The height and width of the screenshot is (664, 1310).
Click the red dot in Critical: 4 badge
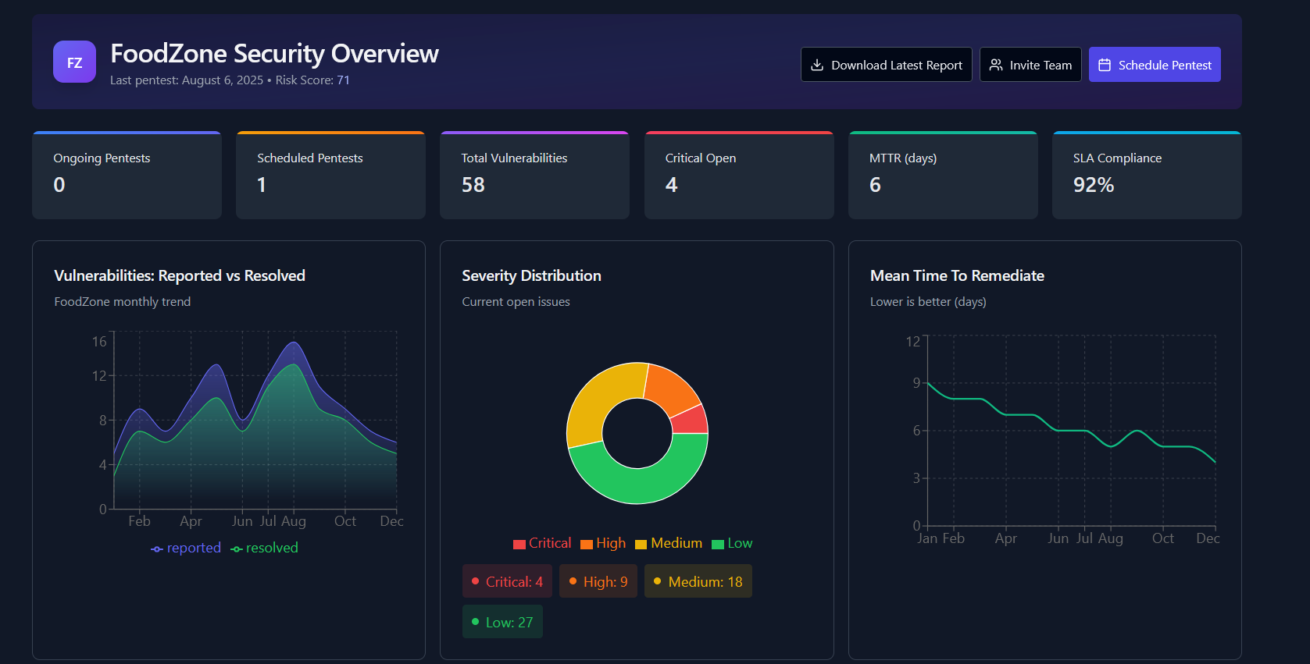pos(475,581)
